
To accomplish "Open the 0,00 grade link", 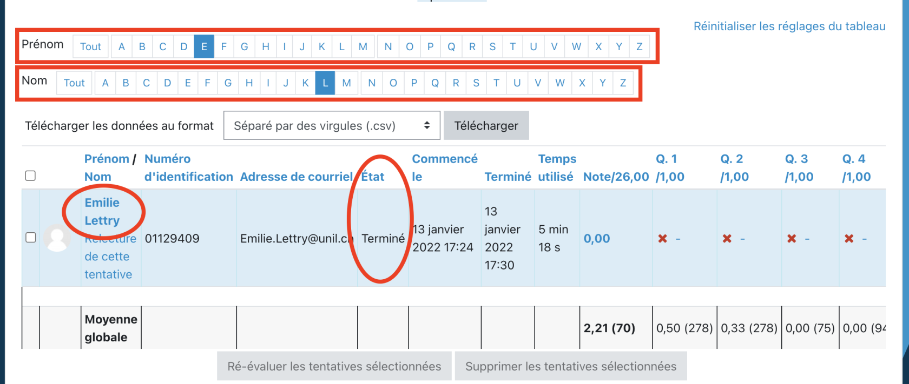I will coord(596,239).
